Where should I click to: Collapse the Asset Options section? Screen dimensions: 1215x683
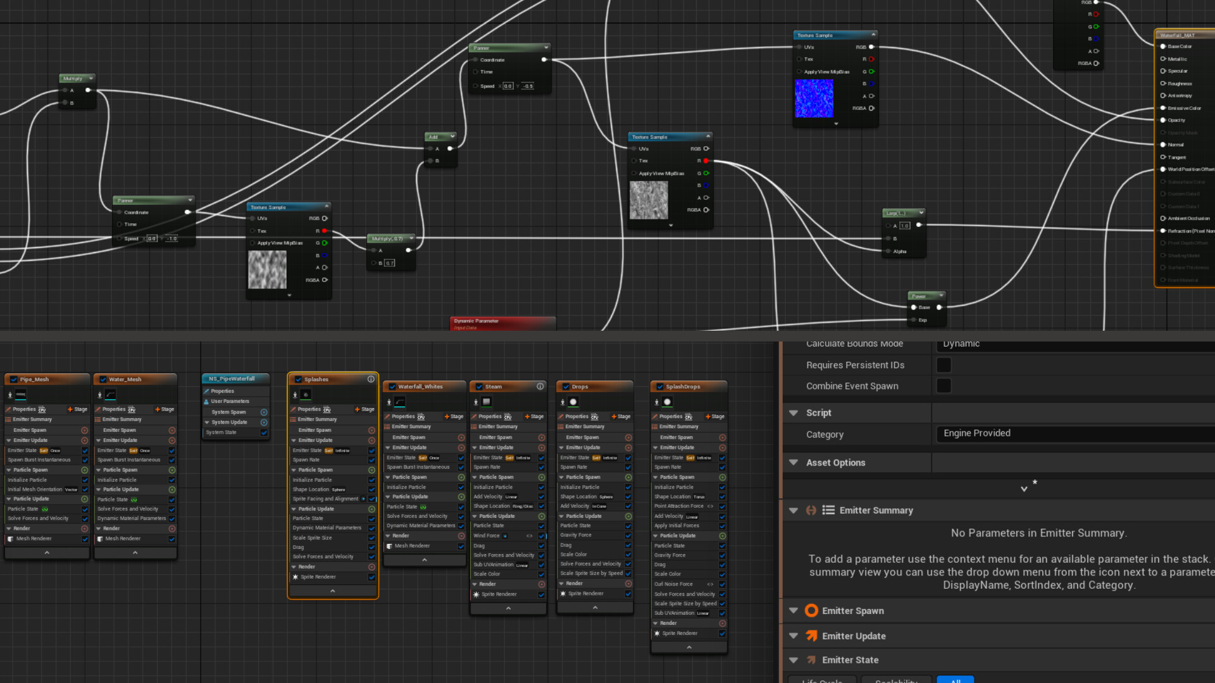(x=794, y=463)
